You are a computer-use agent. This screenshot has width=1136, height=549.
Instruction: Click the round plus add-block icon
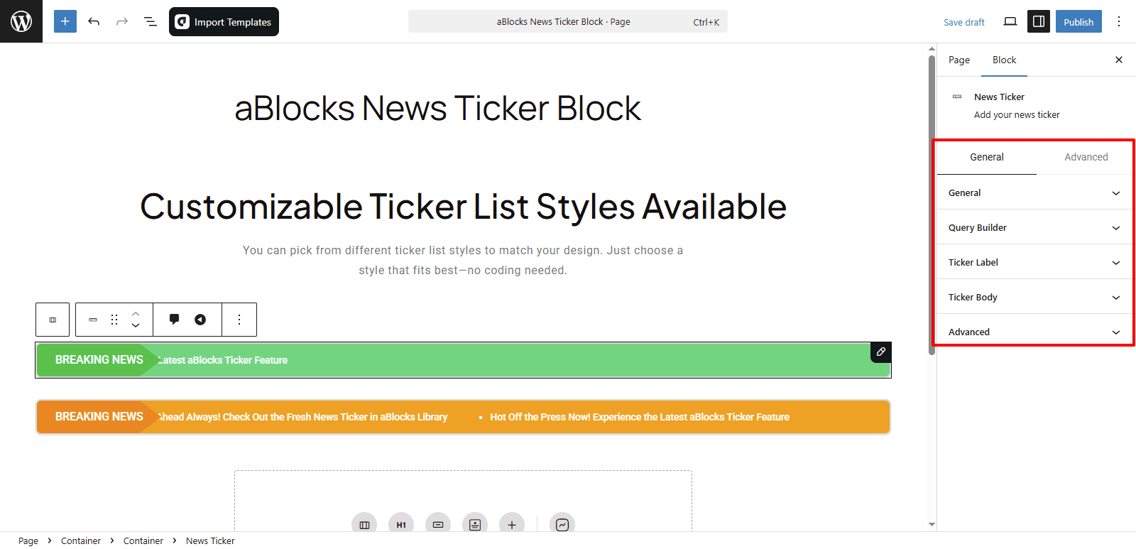click(x=512, y=525)
